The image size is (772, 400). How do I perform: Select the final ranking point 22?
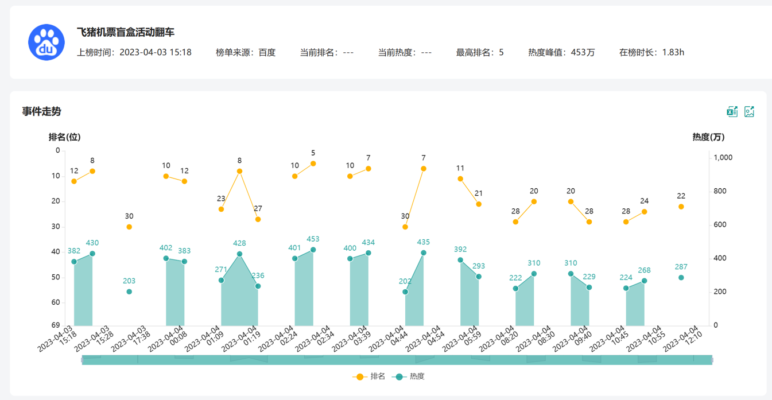pyautogui.click(x=681, y=207)
